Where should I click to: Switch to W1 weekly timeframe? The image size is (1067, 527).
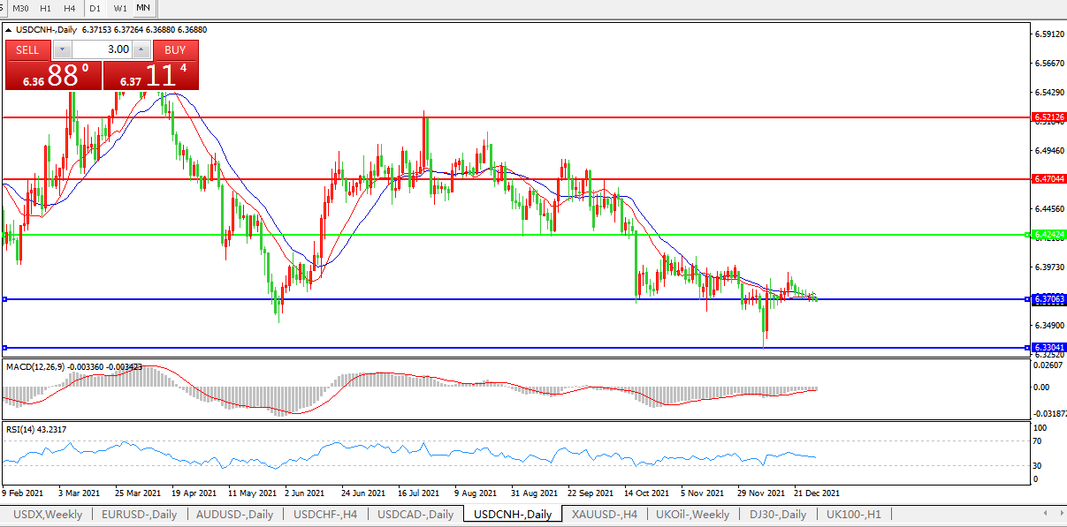pyautogui.click(x=119, y=8)
